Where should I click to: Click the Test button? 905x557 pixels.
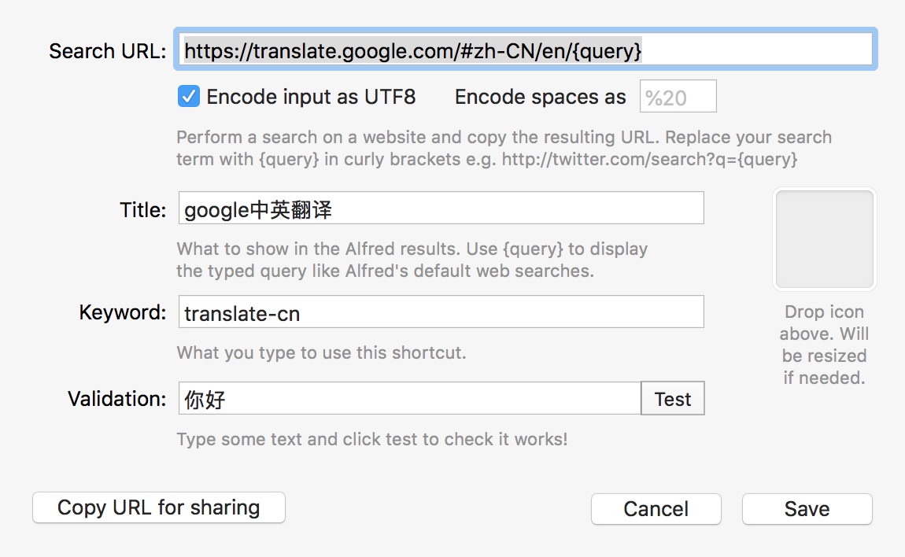pos(673,398)
